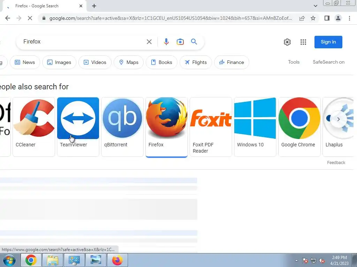Select the TeamViewer card
The width and height of the screenshot is (357, 267).
coord(78,127)
